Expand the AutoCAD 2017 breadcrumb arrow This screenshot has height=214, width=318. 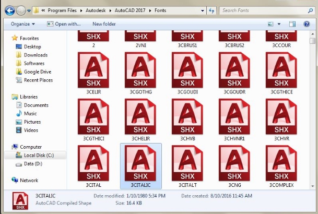tap(150, 10)
